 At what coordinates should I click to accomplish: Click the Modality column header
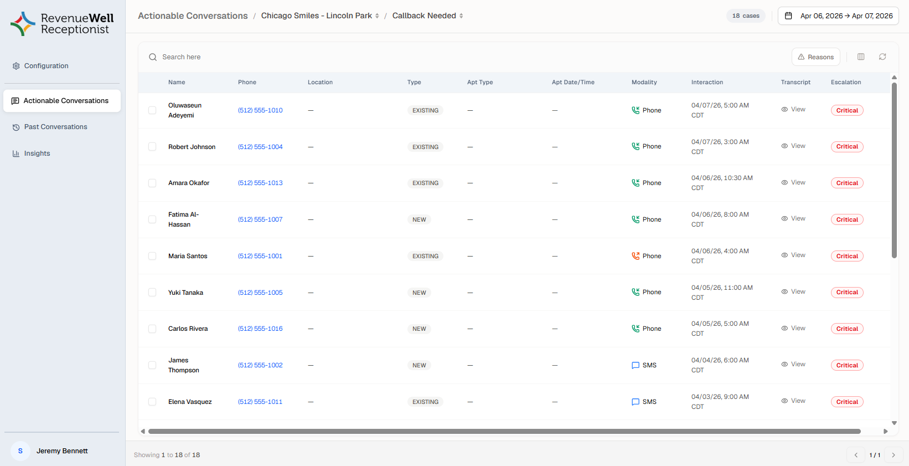click(644, 82)
